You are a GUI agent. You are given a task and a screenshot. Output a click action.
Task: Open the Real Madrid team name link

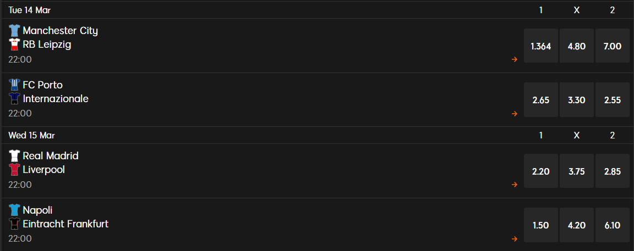51,156
